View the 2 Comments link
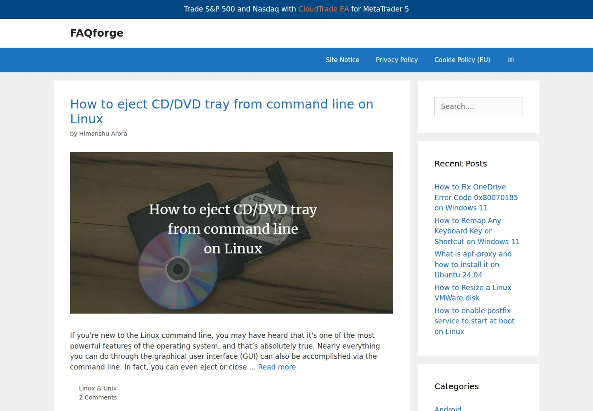Viewport: 593px width, 411px height. coord(98,397)
